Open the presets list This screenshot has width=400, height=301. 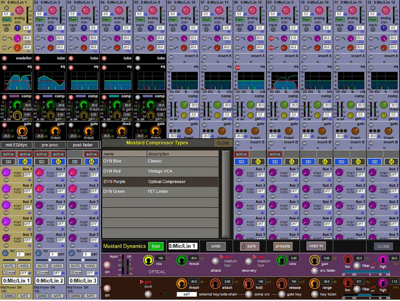point(283,246)
